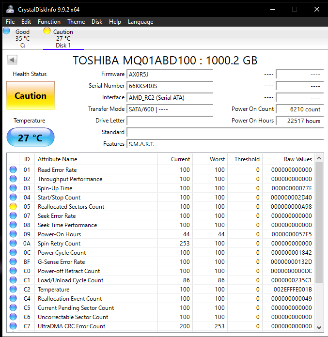328x337 pixels.
Task: Click the blue Good status circle icon
Action: click(x=6, y=31)
